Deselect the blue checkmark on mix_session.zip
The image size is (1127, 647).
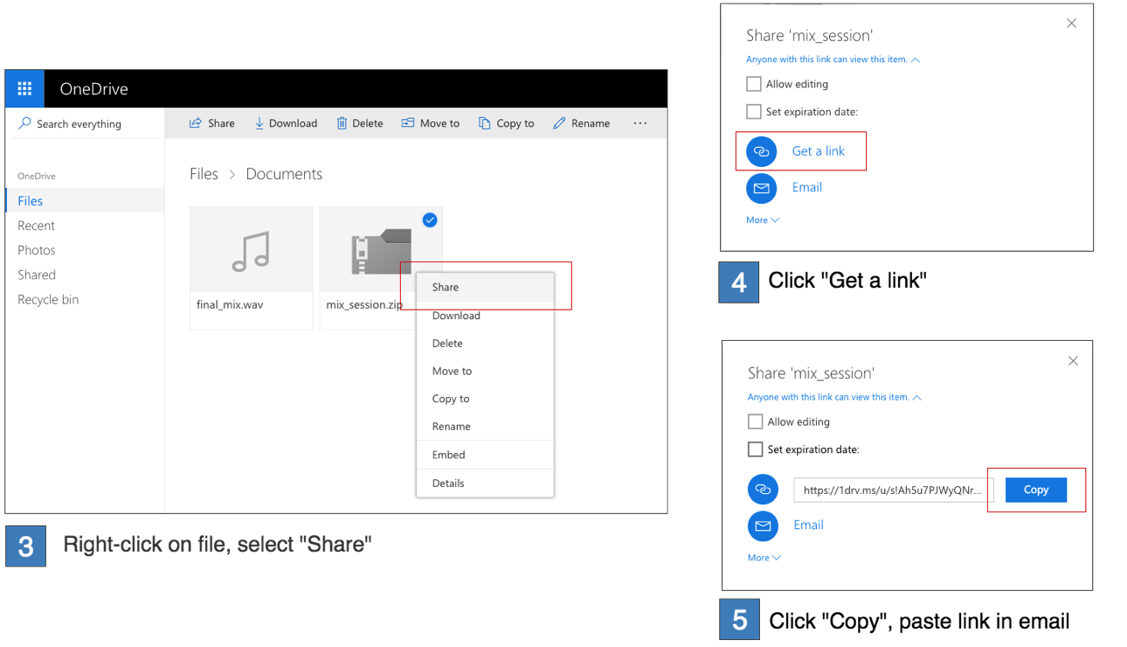click(430, 220)
